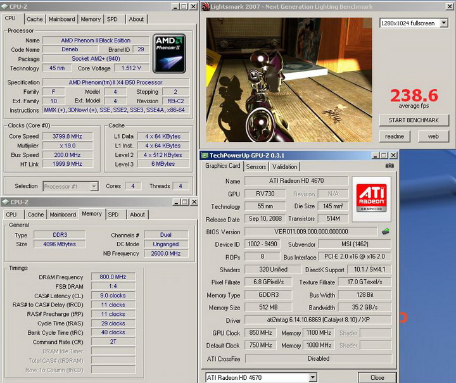Click the Lightsmark scene preview image

[289, 80]
